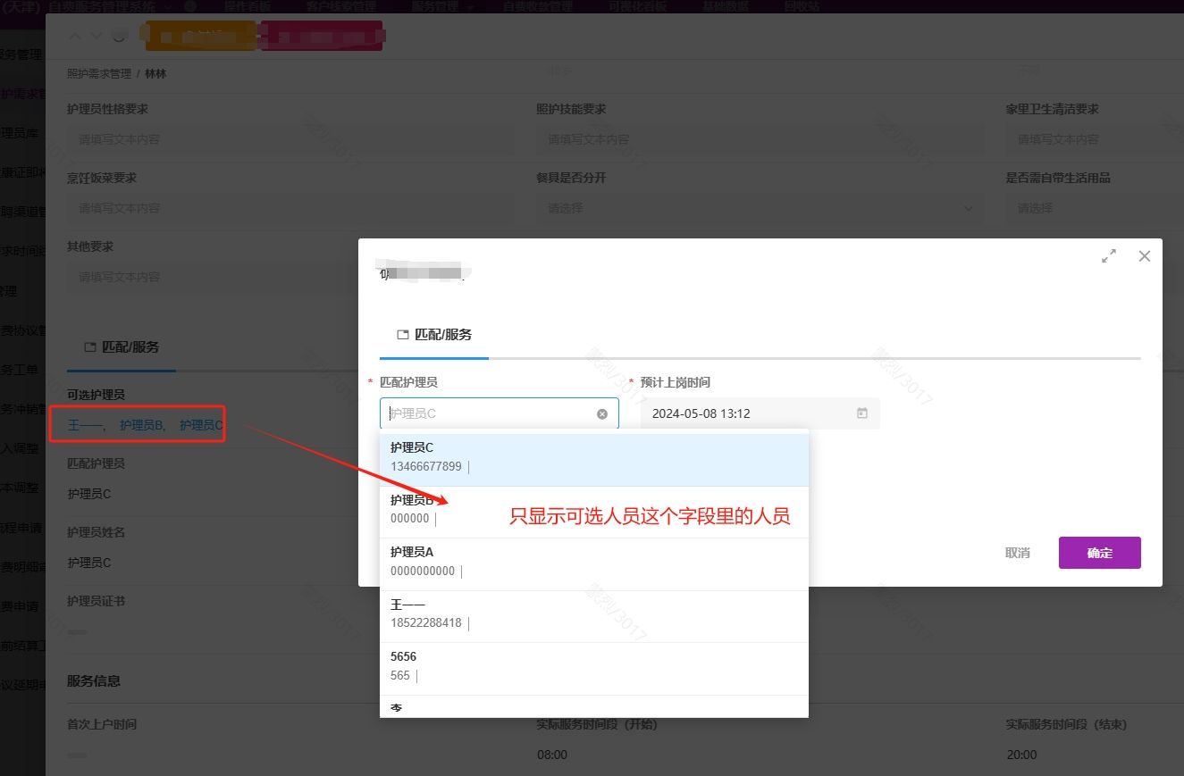Expand the 服务管理 navigation dropdown
Image resolution: width=1184 pixels, height=776 pixels.
pos(435,6)
